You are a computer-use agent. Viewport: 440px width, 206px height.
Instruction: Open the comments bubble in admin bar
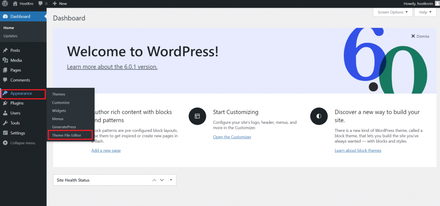pyautogui.click(x=41, y=3)
